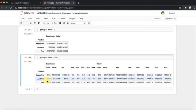
Task: Move selected cell down arrow
Action: pos(48,23)
